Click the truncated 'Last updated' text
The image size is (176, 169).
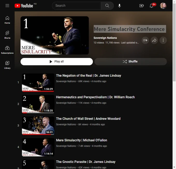[x=130, y=43]
